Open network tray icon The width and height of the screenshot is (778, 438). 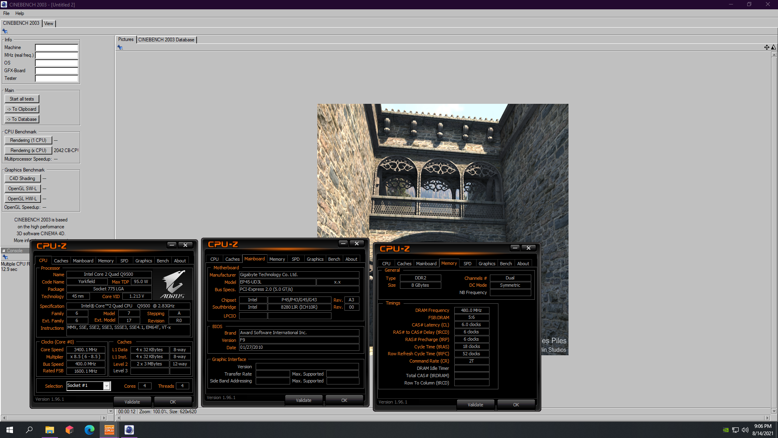coord(735,430)
